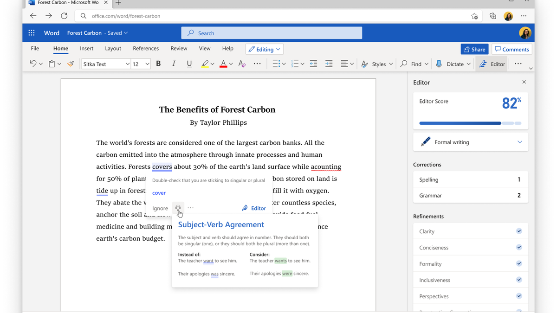Apply bold formatting to text
The width and height of the screenshot is (557, 313).
158,64
